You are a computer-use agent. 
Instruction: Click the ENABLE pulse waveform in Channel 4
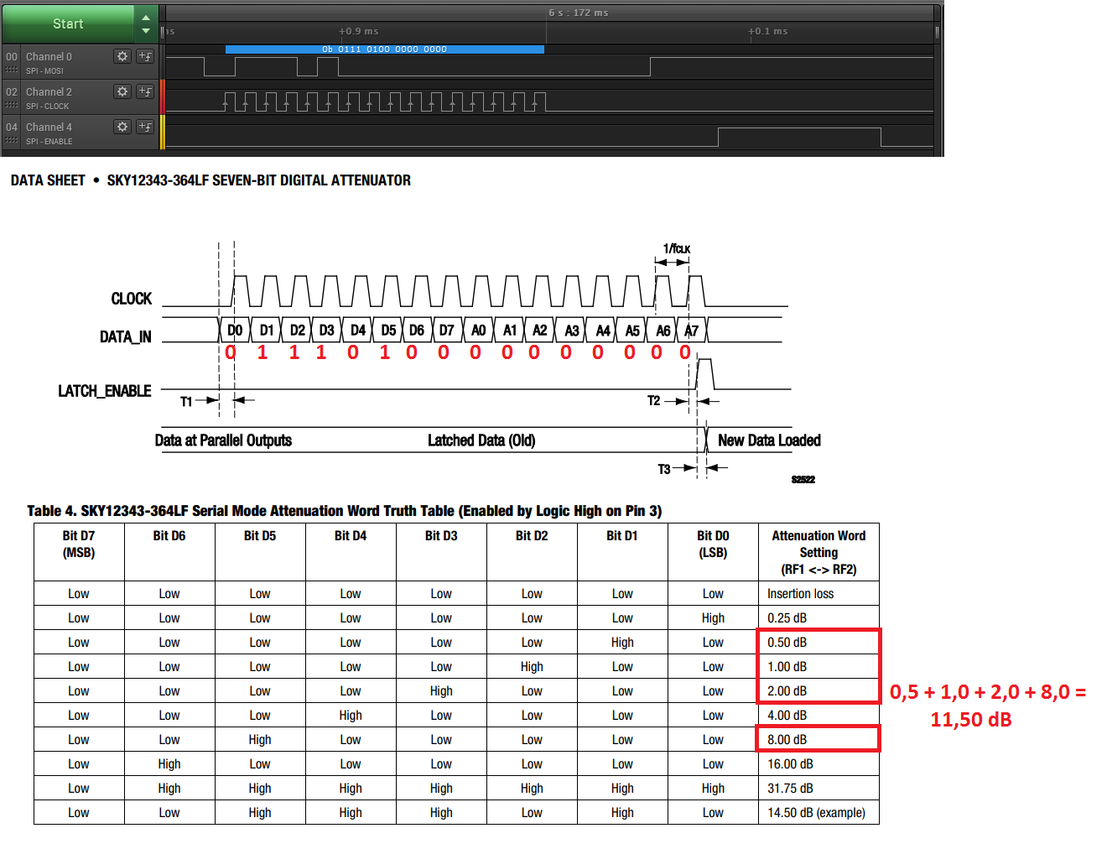(x=799, y=137)
